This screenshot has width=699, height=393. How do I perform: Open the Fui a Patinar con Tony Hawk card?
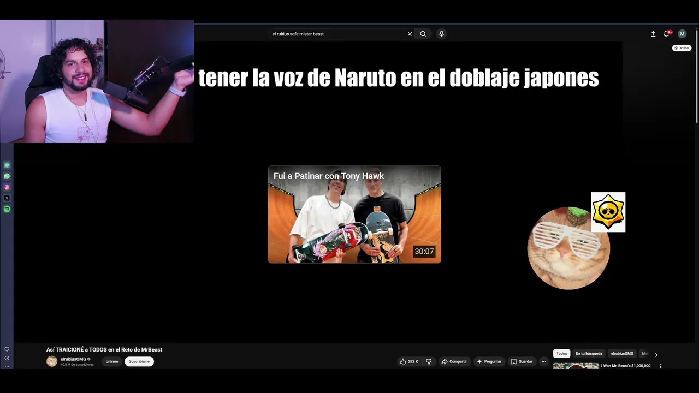[x=354, y=215]
